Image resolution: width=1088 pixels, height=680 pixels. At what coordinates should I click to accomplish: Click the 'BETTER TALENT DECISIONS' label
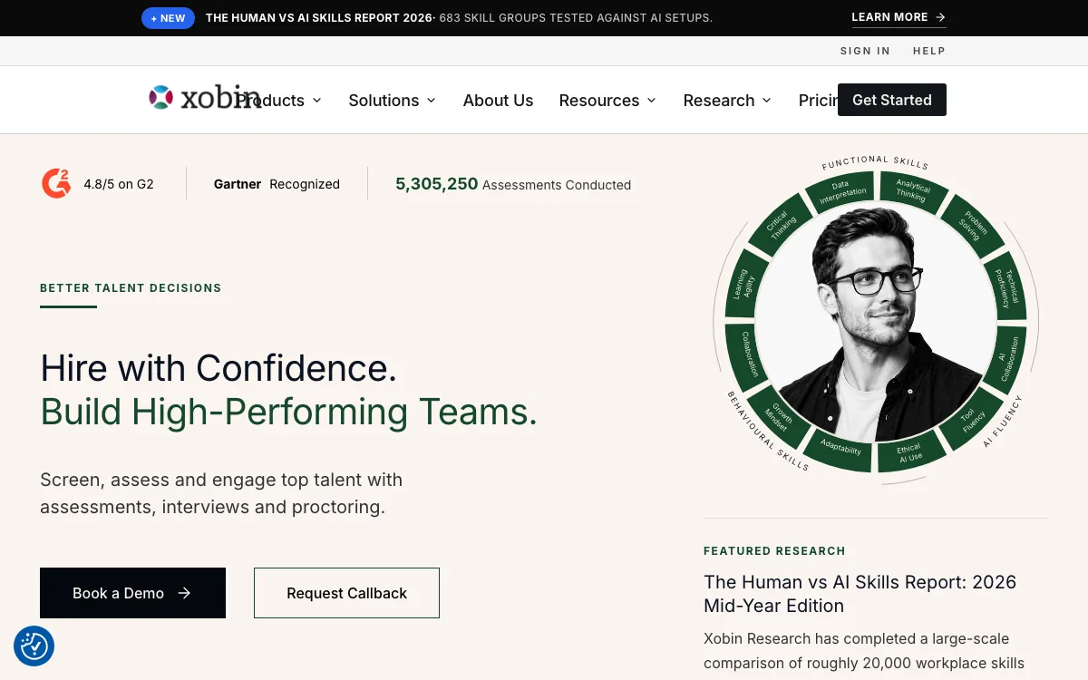(131, 288)
